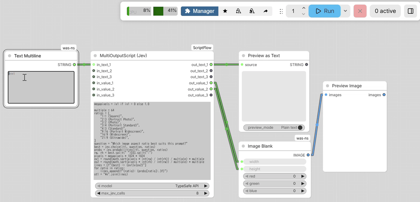
Task: Collapse the MultiOutputScript node dot
Action: click(95, 56)
